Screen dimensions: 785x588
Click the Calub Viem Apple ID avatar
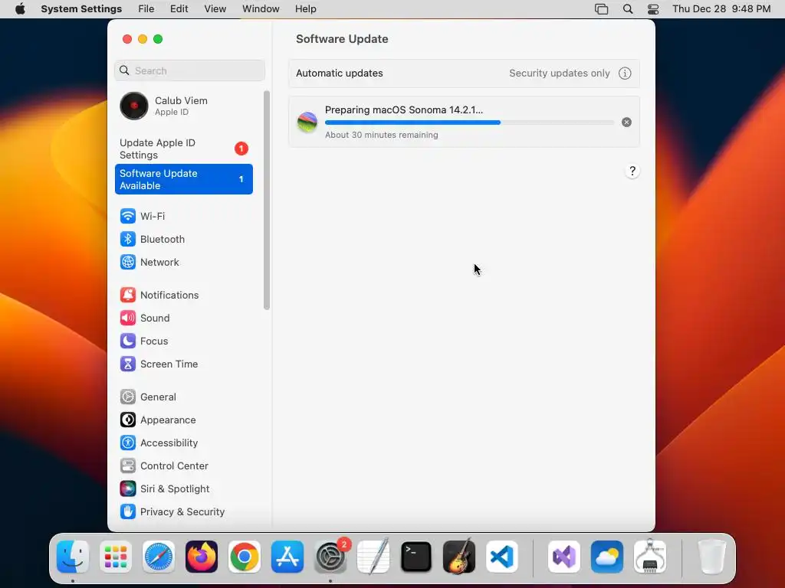pyautogui.click(x=133, y=106)
